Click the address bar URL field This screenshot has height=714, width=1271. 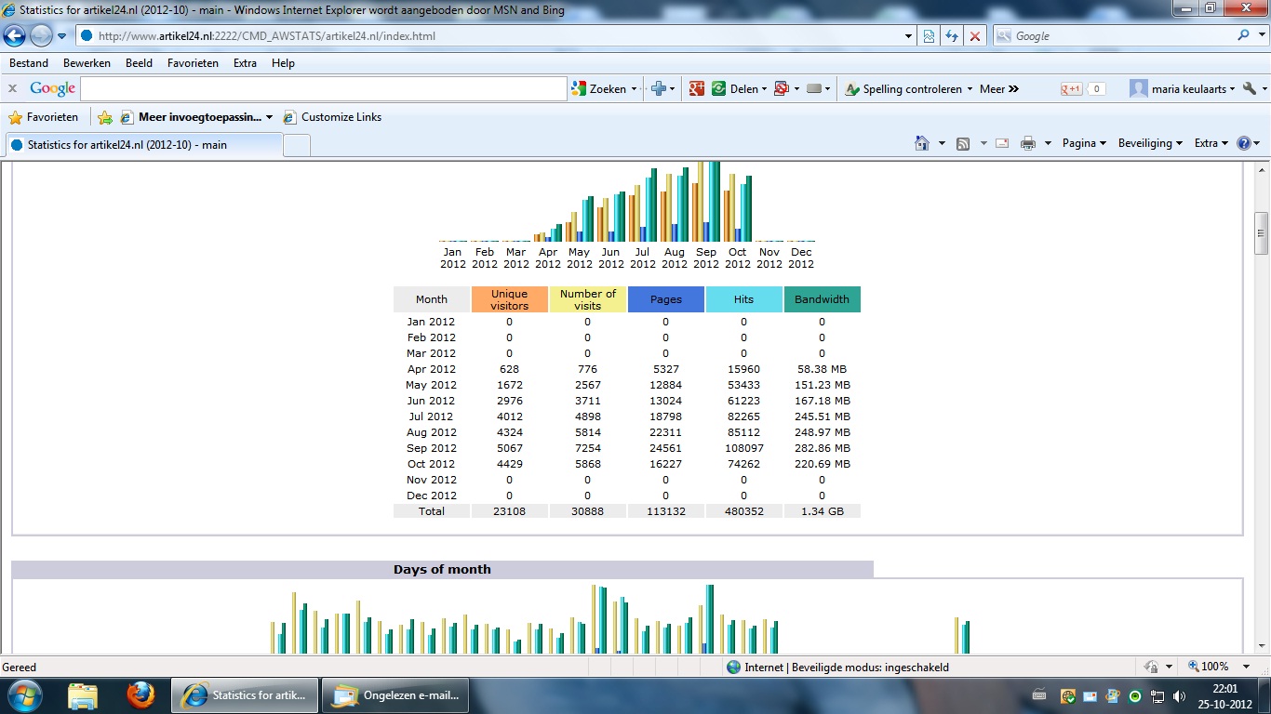(x=490, y=36)
